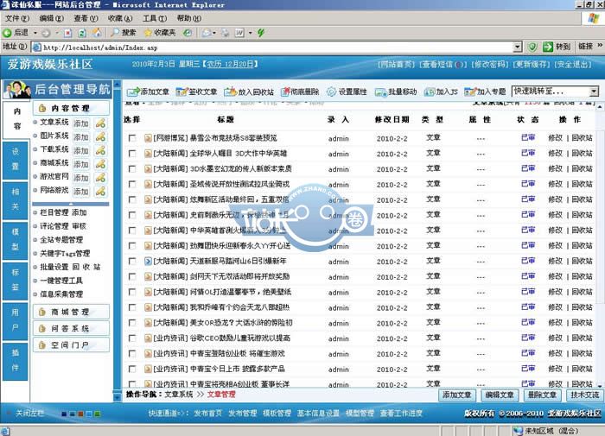Click the 添加文章 toolbar icon

pos(133,92)
